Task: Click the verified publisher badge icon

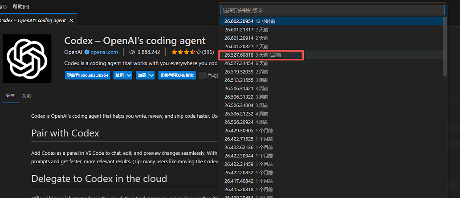Action: pyautogui.click(x=87, y=52)
